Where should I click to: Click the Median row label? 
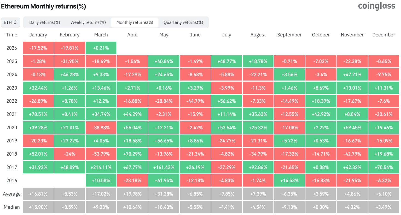[11, 207]
